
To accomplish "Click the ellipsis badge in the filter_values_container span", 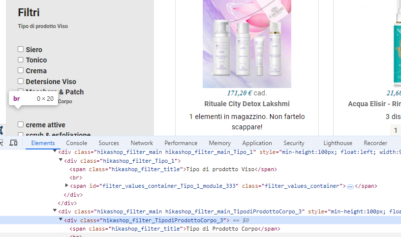I will point(350,187).
